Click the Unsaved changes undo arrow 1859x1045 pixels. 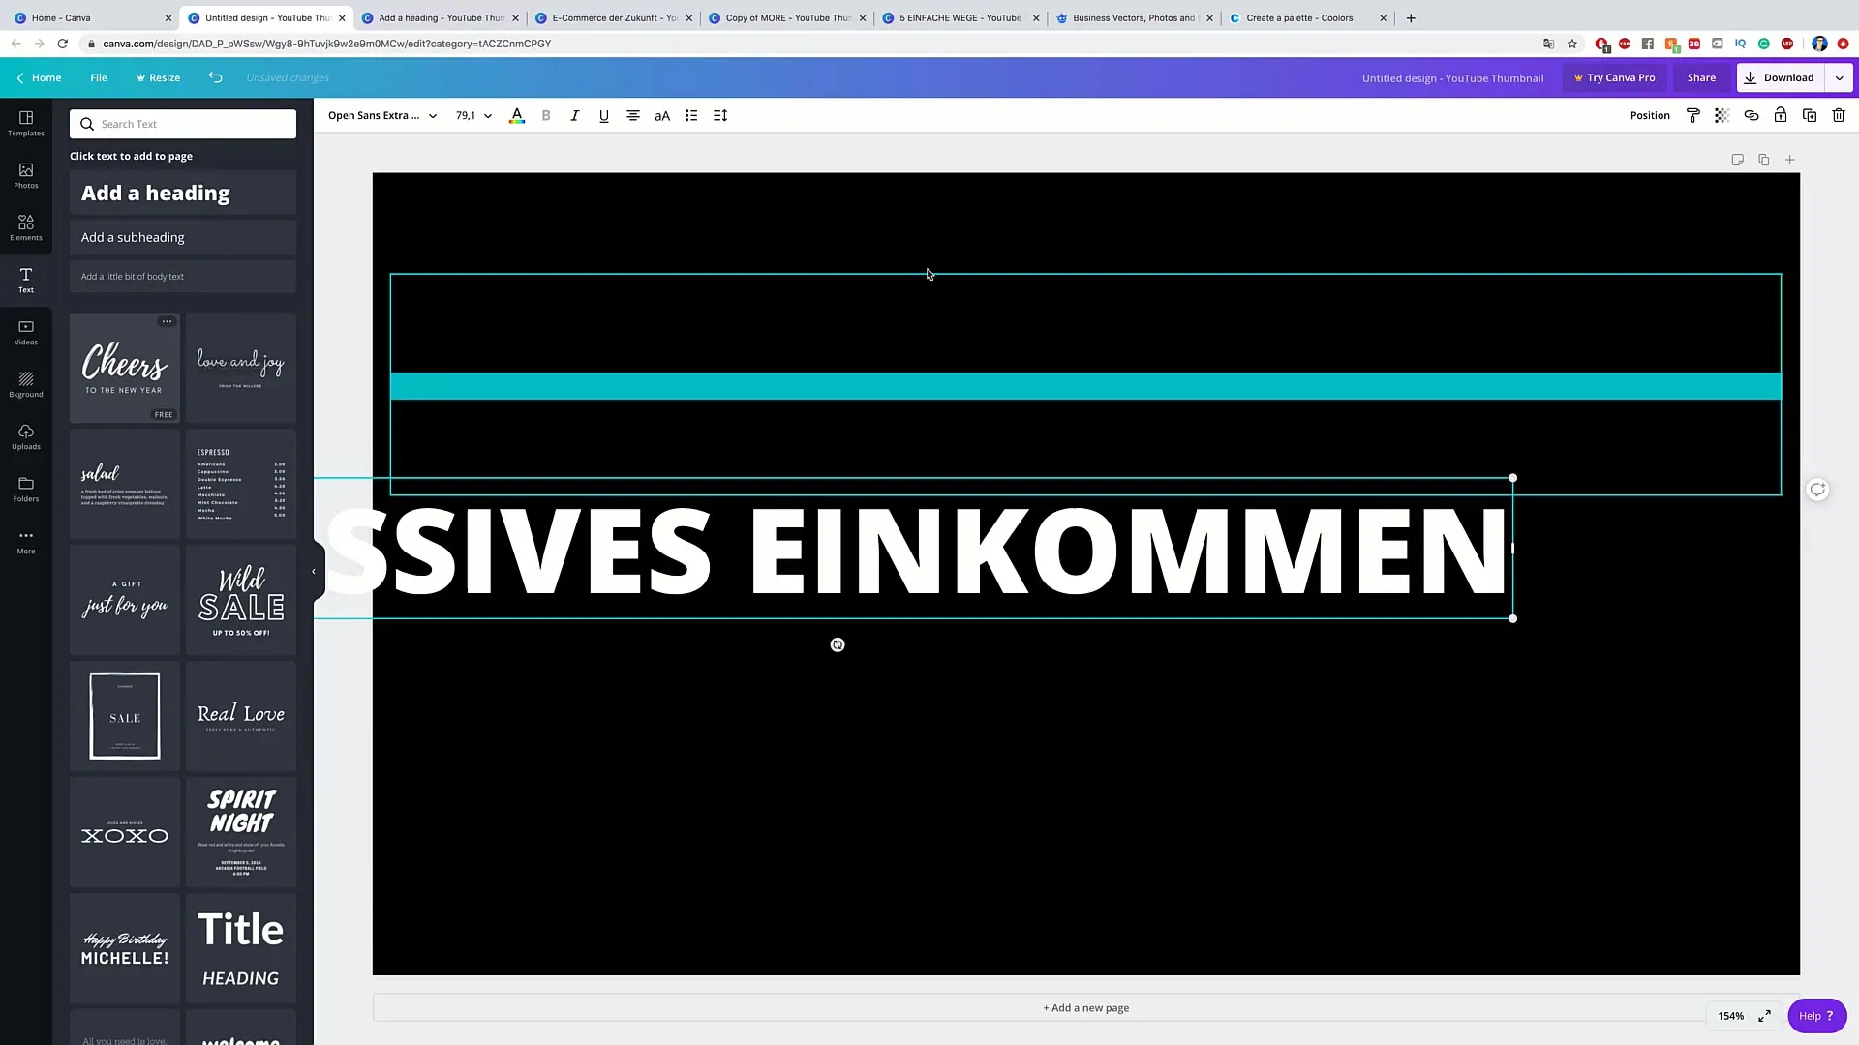click(x=215, y=77)
